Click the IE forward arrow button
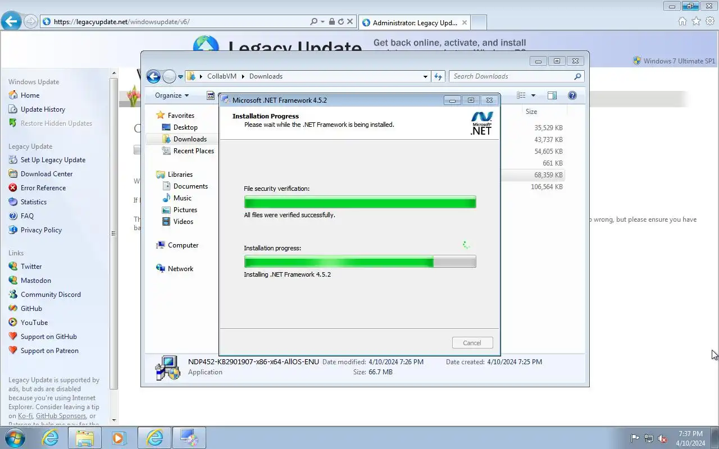The height and width of the screenshot is (449, 719). (31, 21)
